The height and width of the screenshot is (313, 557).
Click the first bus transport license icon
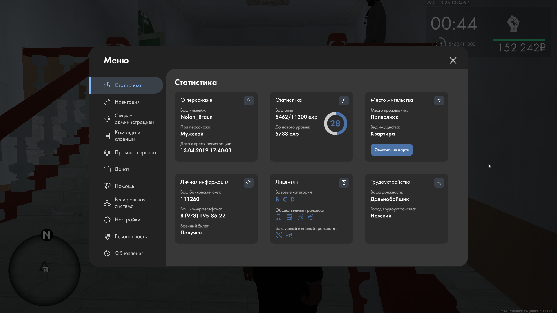tap(278, 217)
